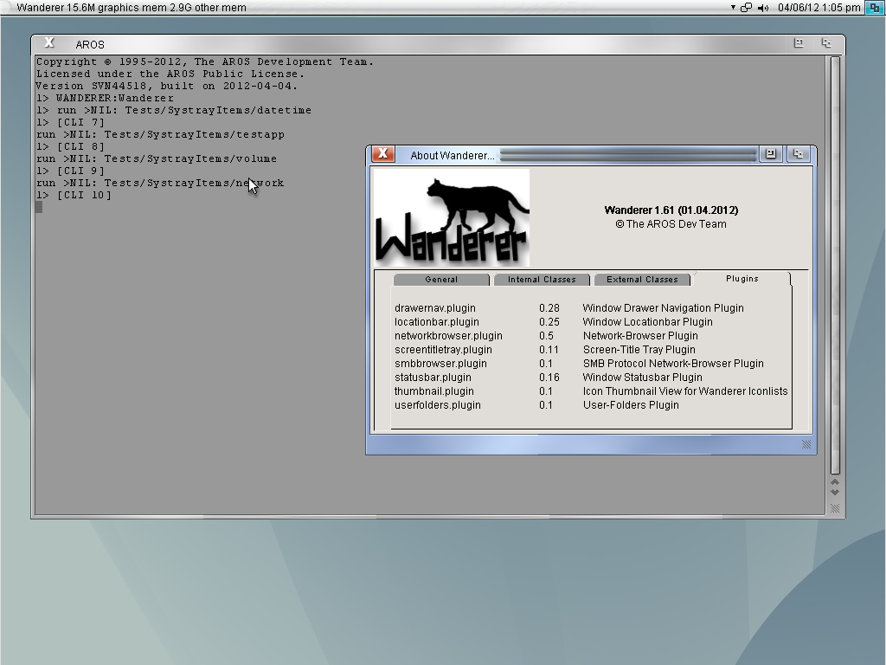
Task: Click the About Wanderer depth gadget
Action: [798, 154]
